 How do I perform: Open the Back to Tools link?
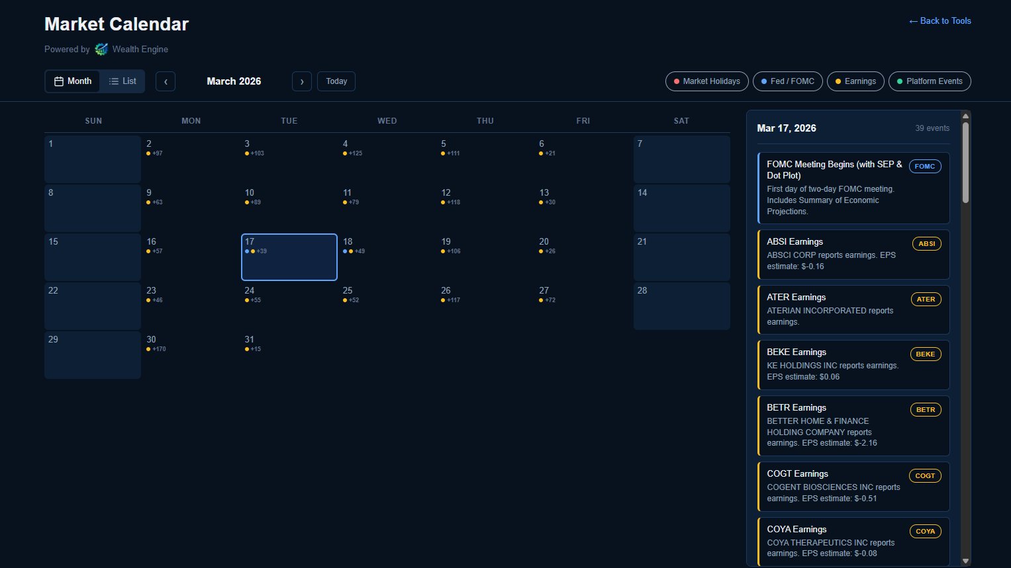coord(939,20)
